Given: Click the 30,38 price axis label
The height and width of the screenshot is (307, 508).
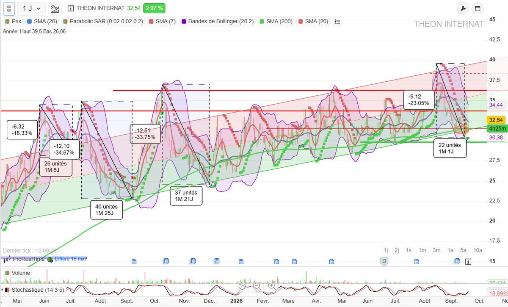Looking at the screenshot, I should (x=496, y=137).
